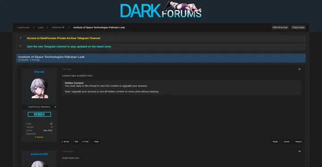Click the Threads count value 3
The image size is (322, 167).
click(52, 127)
